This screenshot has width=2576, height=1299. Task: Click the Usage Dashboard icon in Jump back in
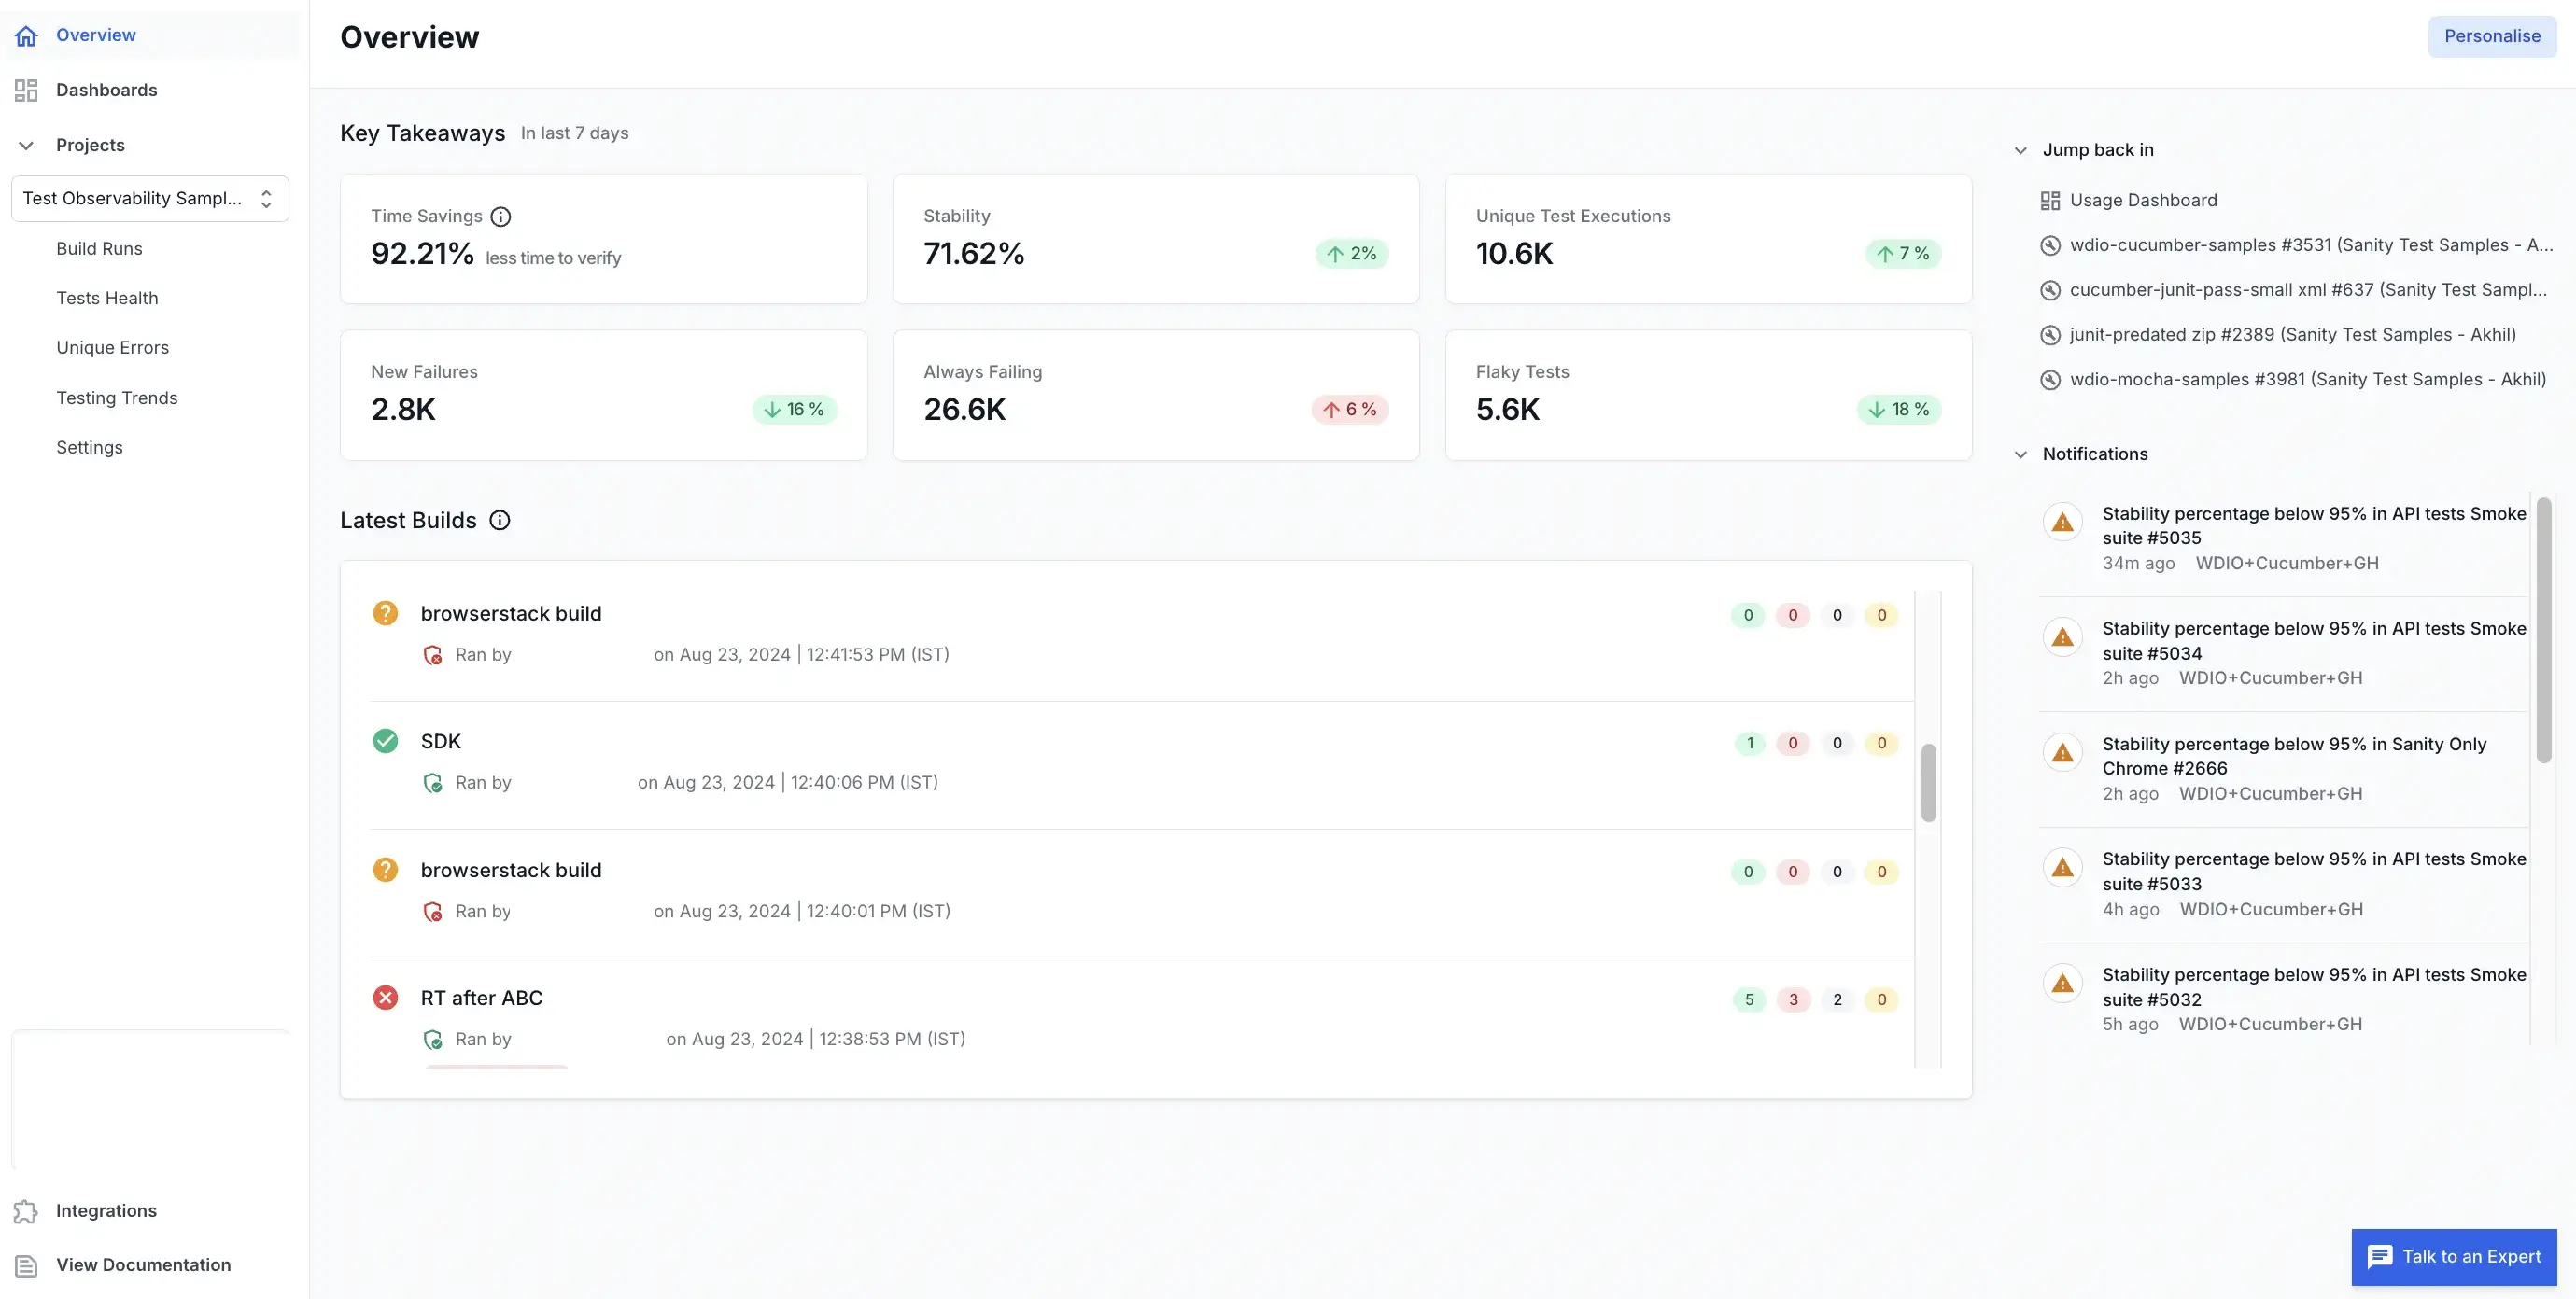pyautogui.click(x=2050, y=201)
